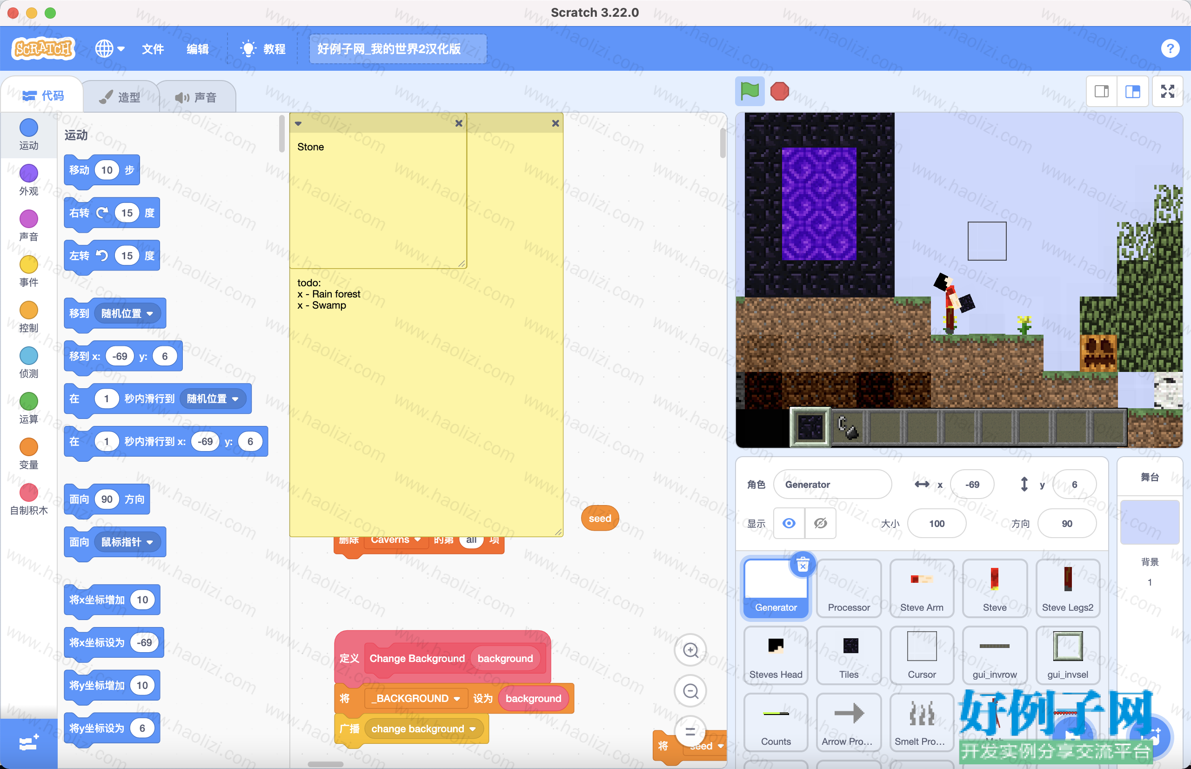Select the Steves Head sprite
The height and width of the screenshot is (769, 1191).
(776, 655)
